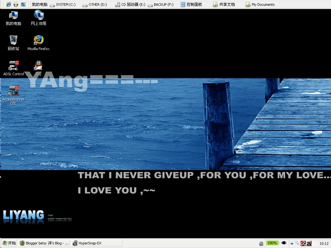The width and height of the screenshot is (331, 248).
Task: Click the 100% battery level indicator
Action: [272, 243]
